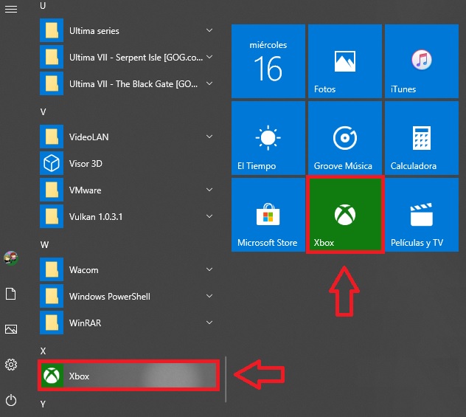466x417 pixels.
Task: Jump using the Y letter header
Action: [43, 404]
